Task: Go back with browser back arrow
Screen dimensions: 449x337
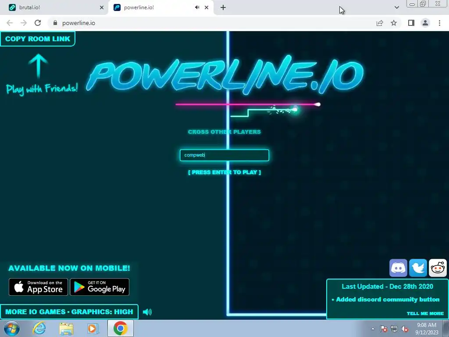Action: coord(10,23)
